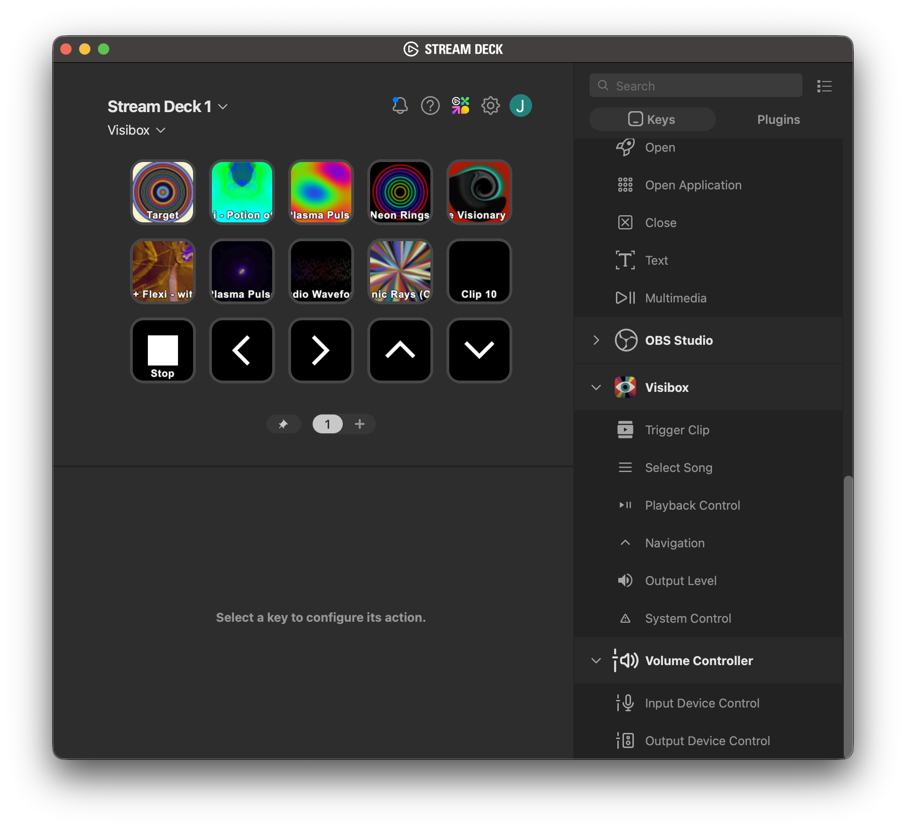Select the System Control action

tap(688, 618)
